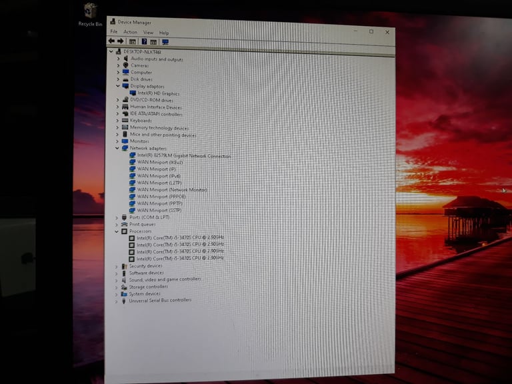
Task: Collapse the Display adapters category
Action: (x=118, y=86)
